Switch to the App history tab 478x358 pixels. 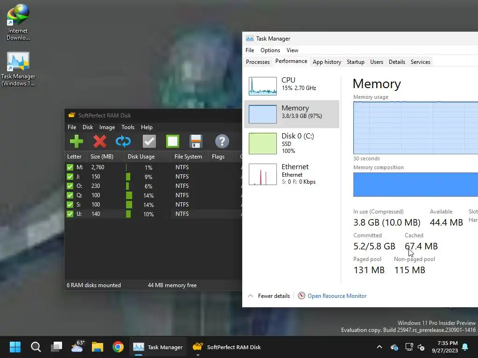point(327,62)
